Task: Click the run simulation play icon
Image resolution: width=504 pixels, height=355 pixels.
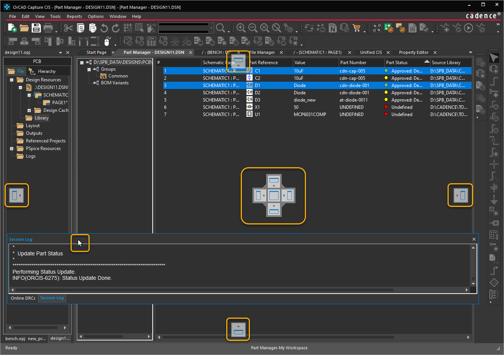Action: click(469, 28)
